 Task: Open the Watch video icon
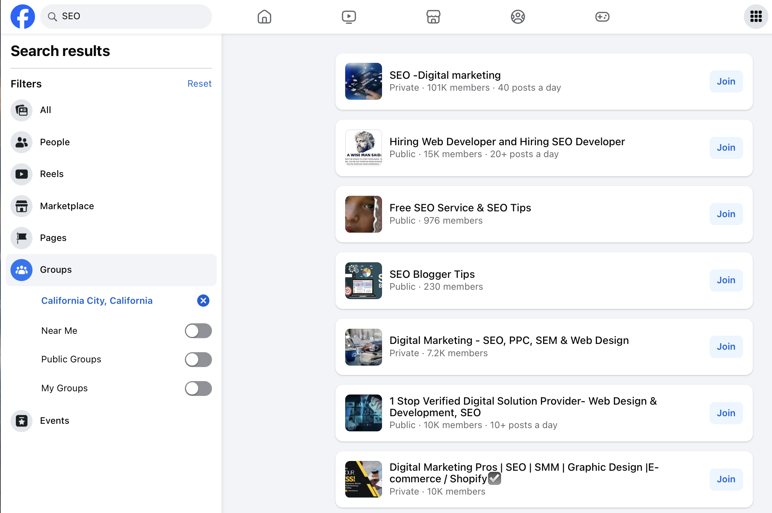[x=349, y=17]
